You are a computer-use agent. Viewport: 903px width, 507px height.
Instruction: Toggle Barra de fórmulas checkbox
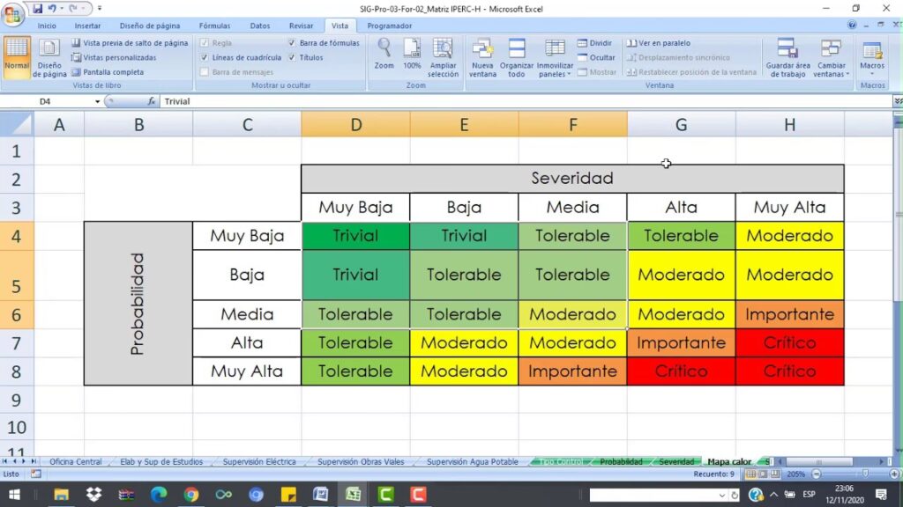(x=292, y=42)
